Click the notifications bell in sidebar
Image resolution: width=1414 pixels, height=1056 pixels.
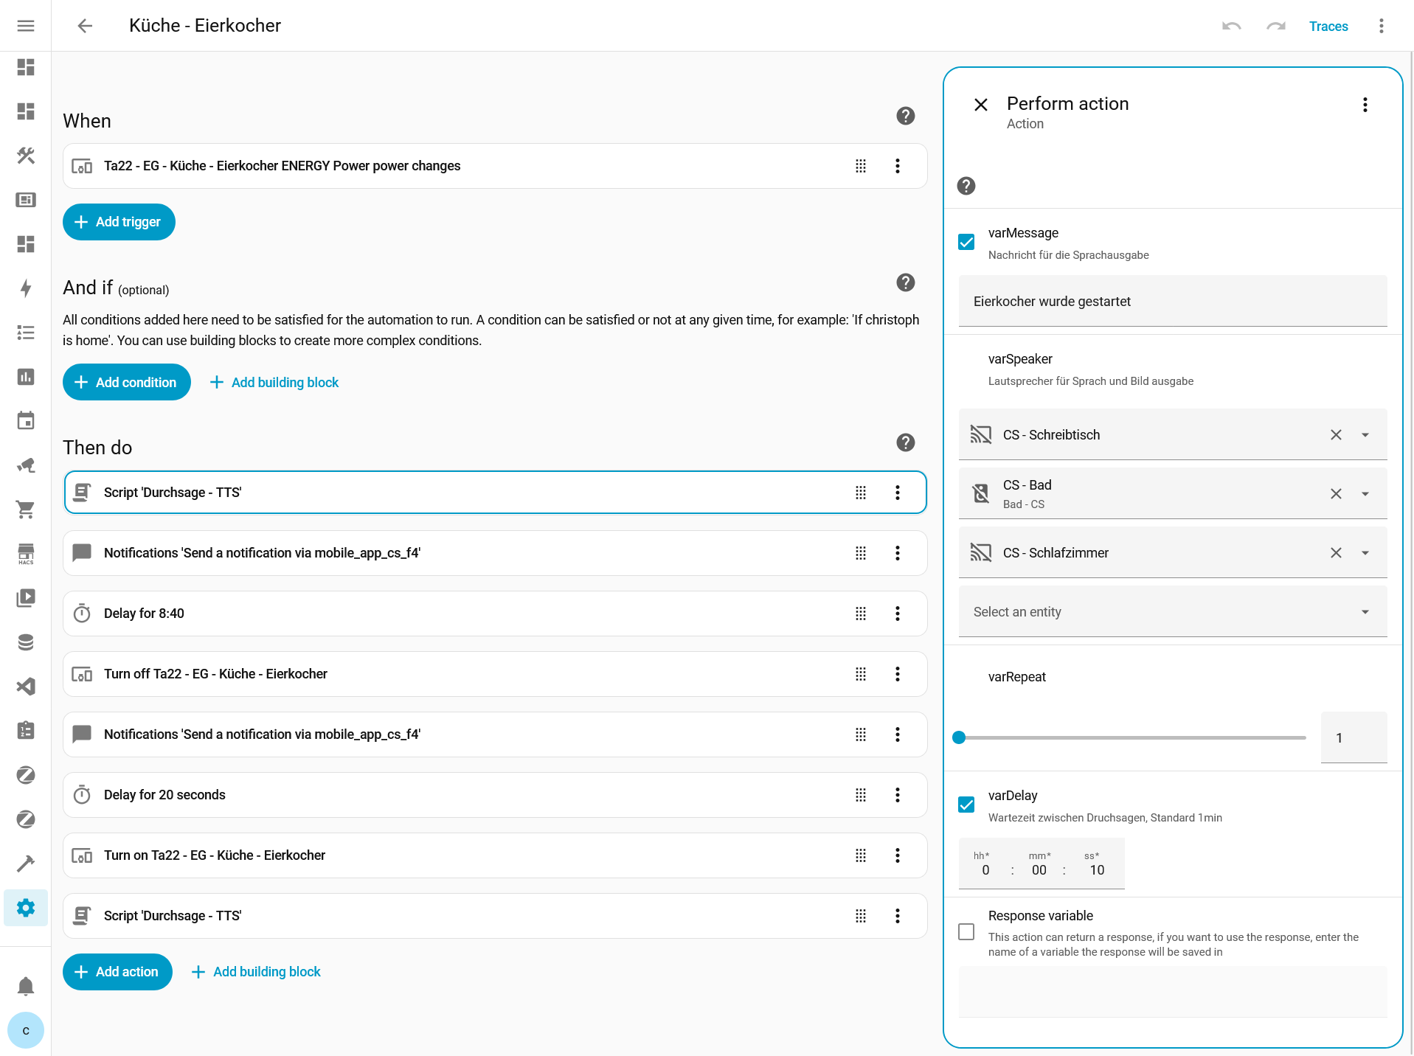point(26,986)
